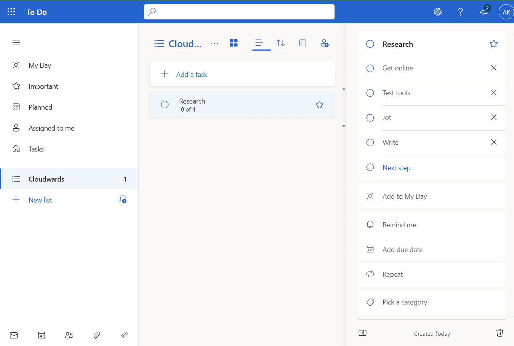Viewport: 514px width, 346px height.
Task: Open Settings gear in header
Action: pyautogui.click(x=438, y=12)
